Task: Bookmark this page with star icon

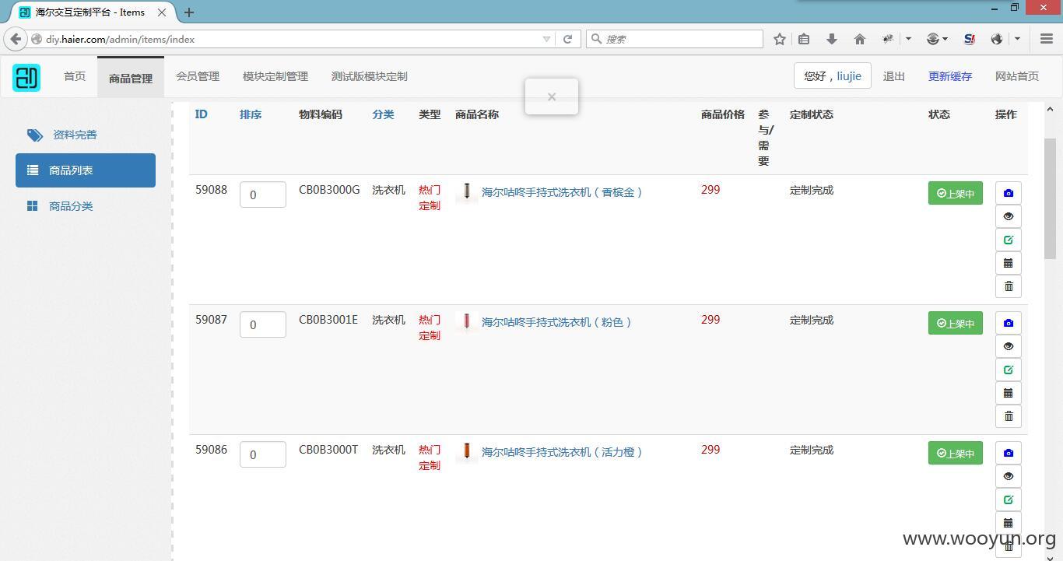Action: tap(779, 39)
